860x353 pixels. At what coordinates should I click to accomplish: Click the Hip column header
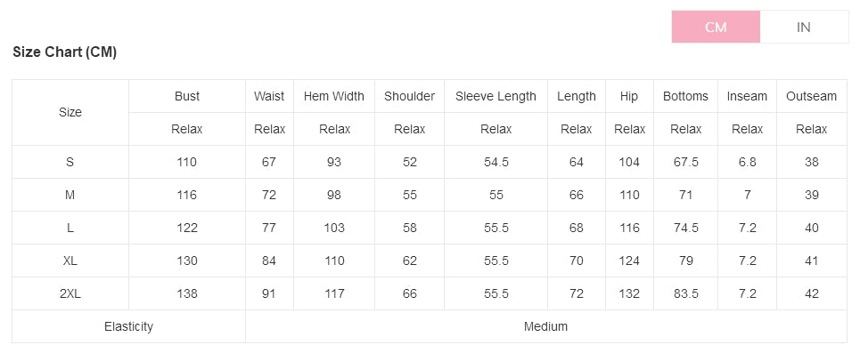pyautogui.click(x=629, y=96)
